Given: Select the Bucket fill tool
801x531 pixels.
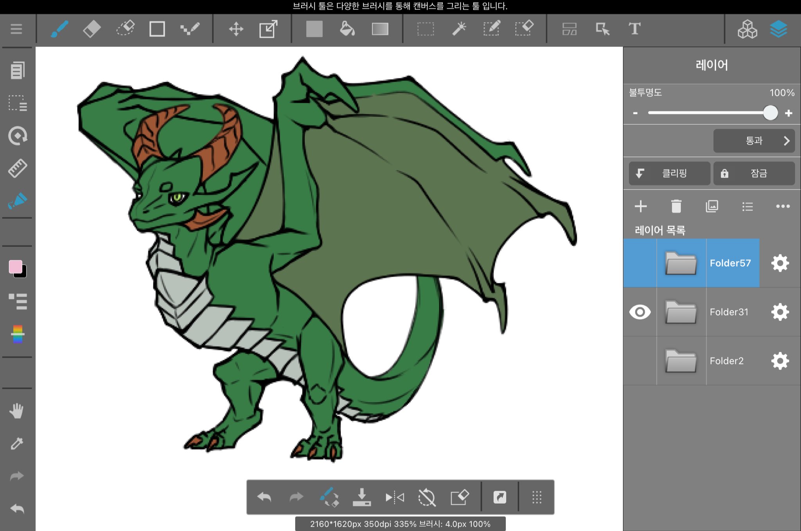Looking at the screenshot, I should [347, 29].
